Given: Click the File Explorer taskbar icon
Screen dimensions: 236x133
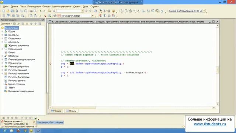Looking at the screenshot, I should tap(12, 130).
